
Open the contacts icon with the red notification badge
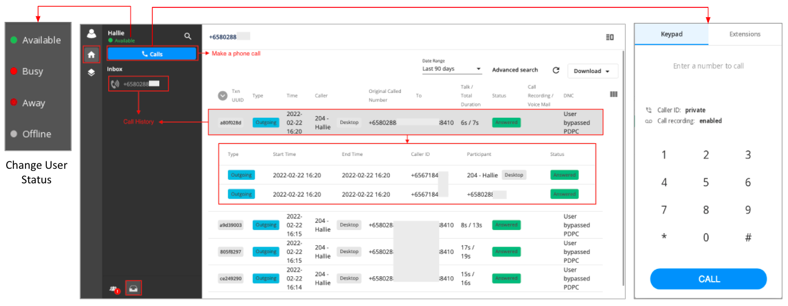point(114,289)
